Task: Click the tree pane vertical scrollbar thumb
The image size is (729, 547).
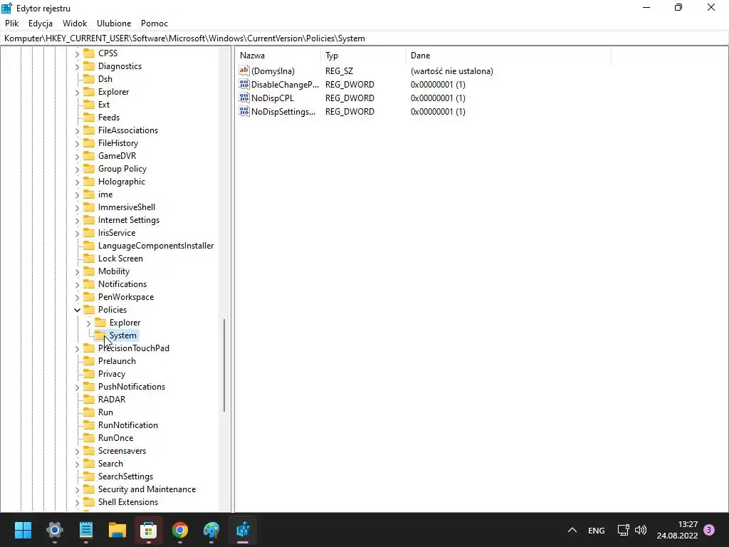Action: 224,365
